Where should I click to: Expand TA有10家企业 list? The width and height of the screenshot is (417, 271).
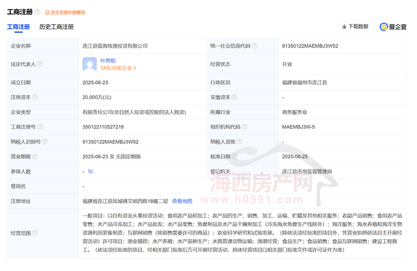[117, 68]
